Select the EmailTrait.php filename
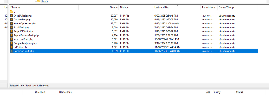The image size is (269, 103). (x=22, y=28)
